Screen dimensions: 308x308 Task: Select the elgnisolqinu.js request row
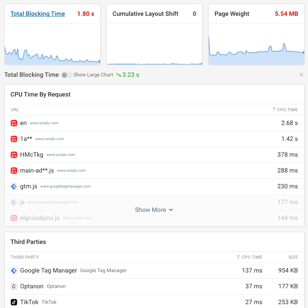(155, 218)
